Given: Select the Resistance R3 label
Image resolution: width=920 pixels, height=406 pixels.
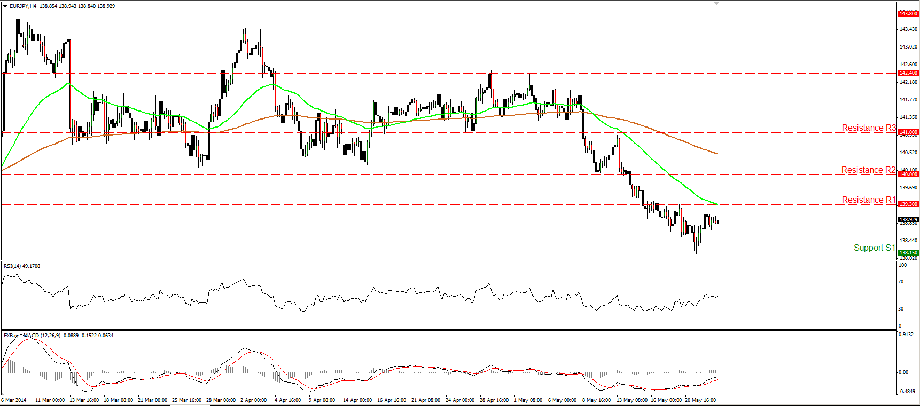Looking at the screenshot, I should tap(869, 128).
